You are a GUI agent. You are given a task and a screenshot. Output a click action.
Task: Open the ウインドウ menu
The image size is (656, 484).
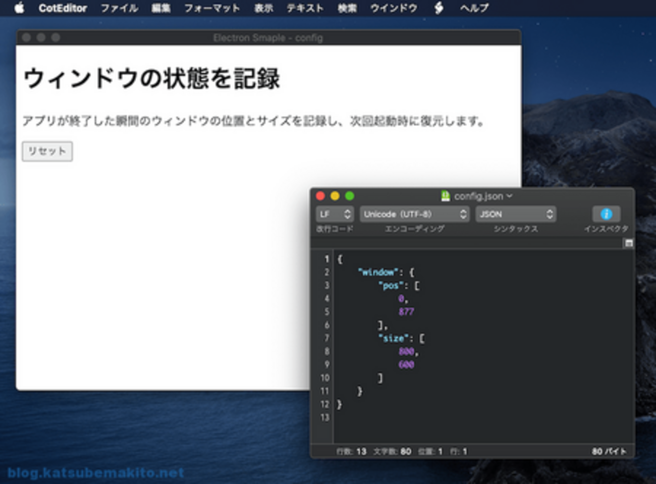(394, 9)
